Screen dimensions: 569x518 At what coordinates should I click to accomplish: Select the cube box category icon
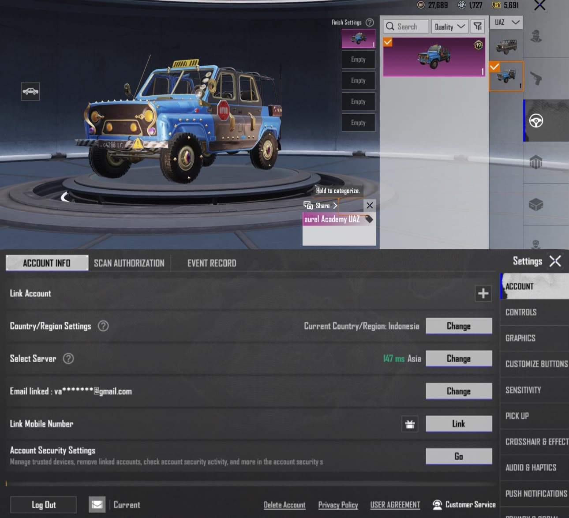(x=536, y=204)
